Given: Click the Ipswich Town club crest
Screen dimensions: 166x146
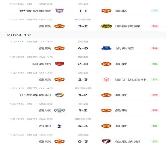Looking at the screenshot, I should pos(59,11).
